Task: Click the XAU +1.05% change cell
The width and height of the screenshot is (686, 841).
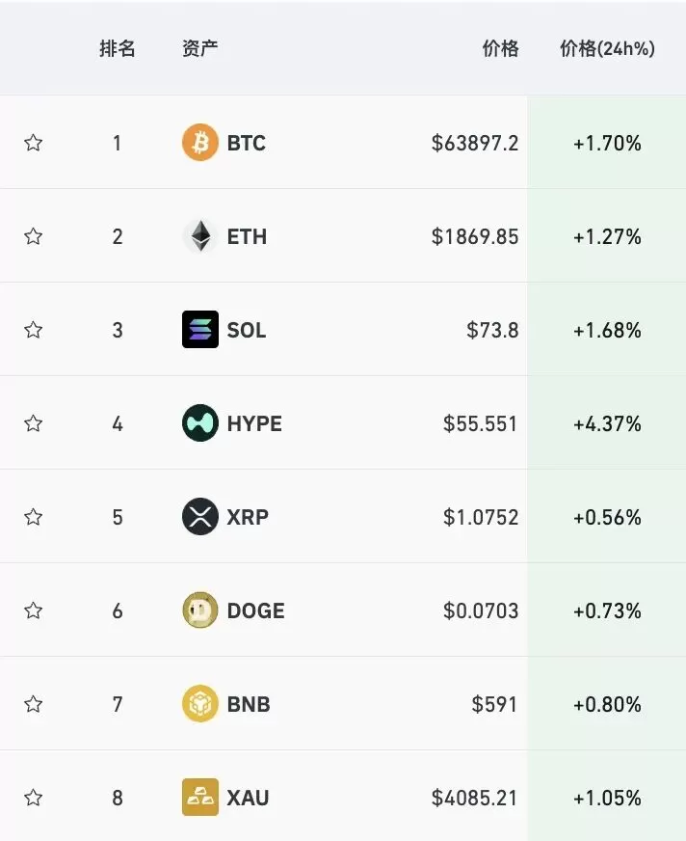Action: point(607,798)
